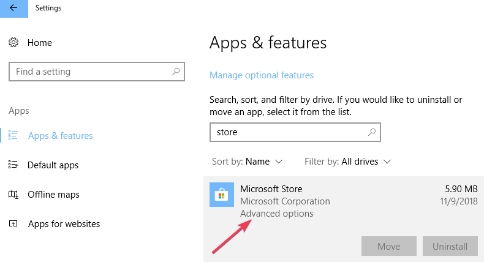The height and width of the screenshot is (265, 484).
Task: Open Manage optional features link
Action: coord(262,75)
